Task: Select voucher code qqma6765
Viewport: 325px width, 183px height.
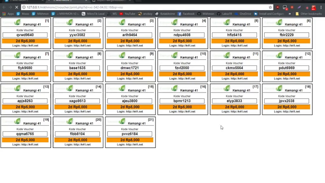Action: coord(25,134)
